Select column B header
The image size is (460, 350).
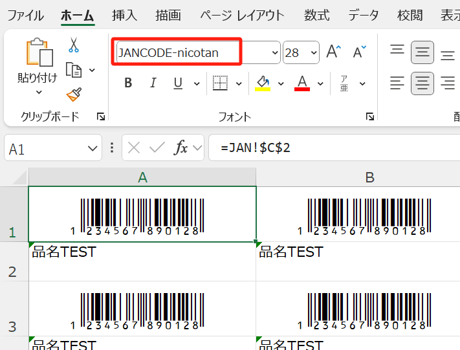358,177
